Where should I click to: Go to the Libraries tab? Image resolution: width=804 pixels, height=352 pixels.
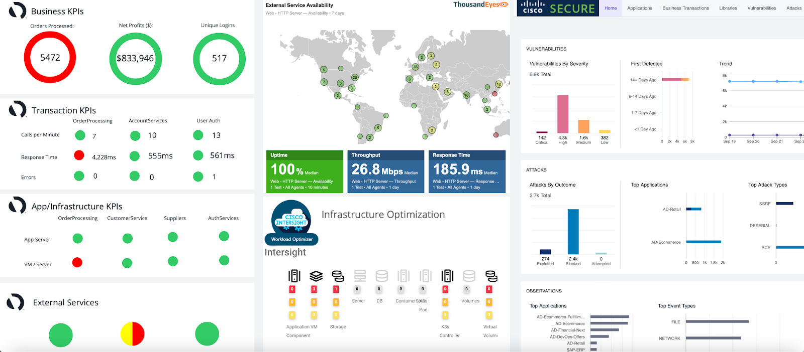click(x=728, y=8)
